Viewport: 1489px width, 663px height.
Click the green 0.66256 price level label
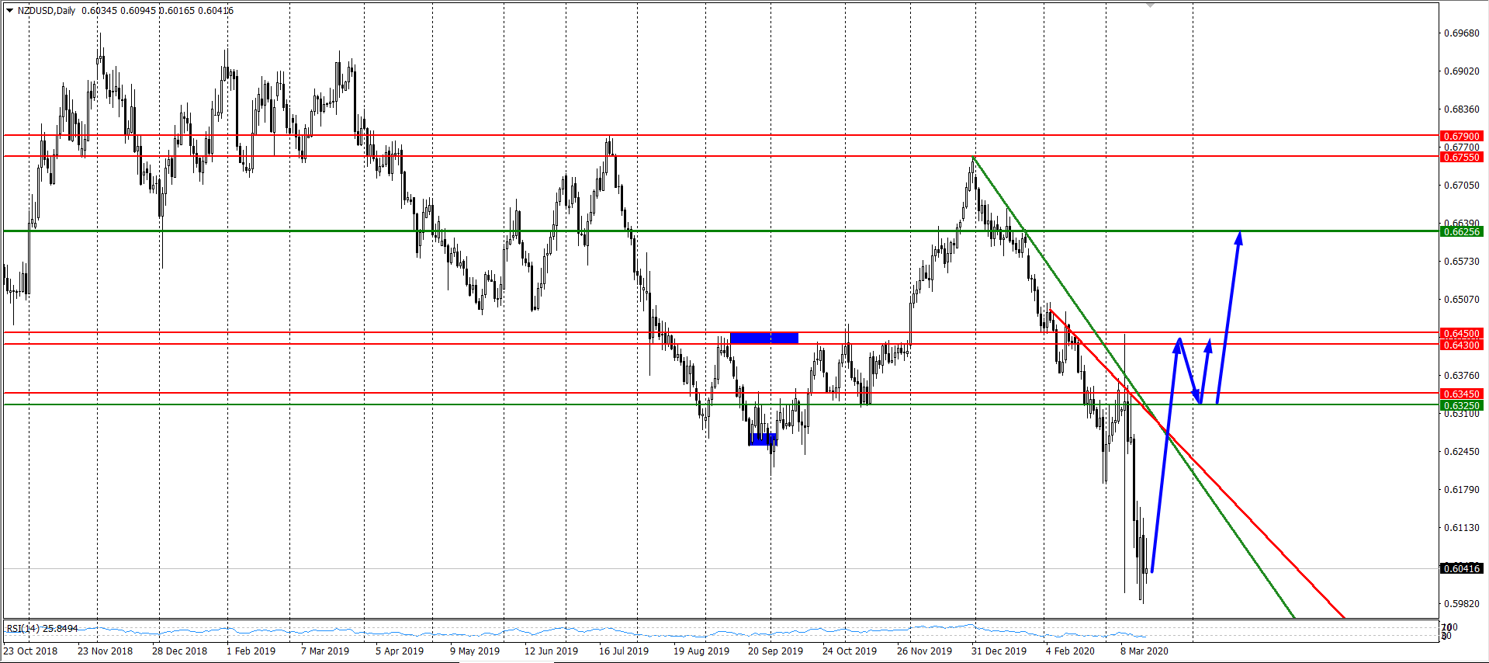click(x=1461, y=232)
